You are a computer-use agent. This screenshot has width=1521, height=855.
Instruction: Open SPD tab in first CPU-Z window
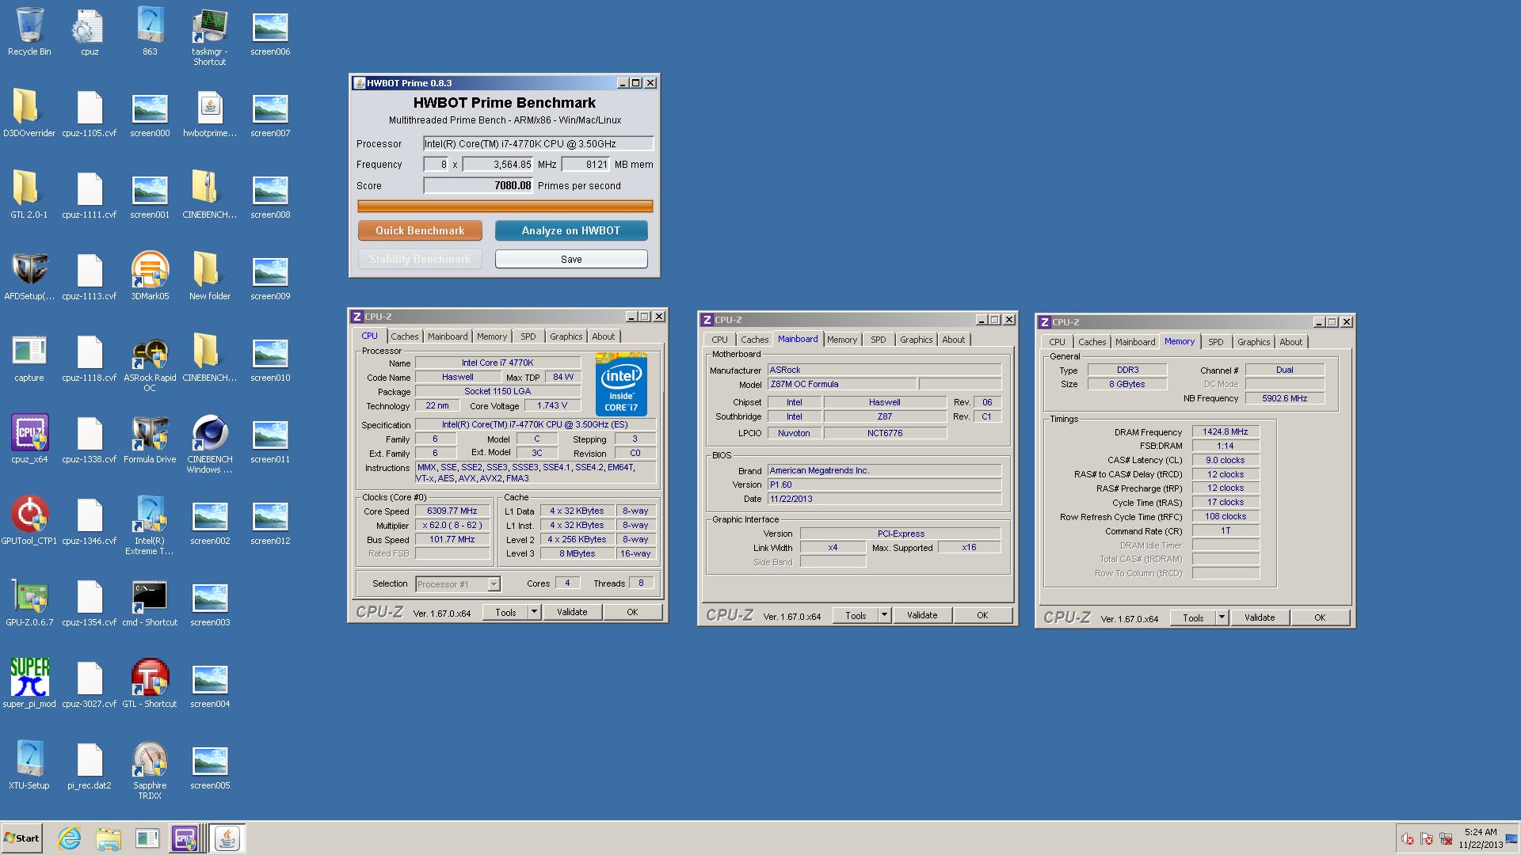(528, 336)
